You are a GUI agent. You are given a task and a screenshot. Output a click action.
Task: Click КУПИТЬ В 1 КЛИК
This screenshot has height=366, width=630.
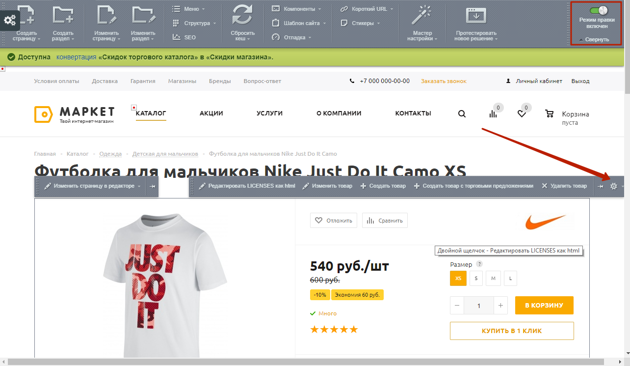[512, 331]
